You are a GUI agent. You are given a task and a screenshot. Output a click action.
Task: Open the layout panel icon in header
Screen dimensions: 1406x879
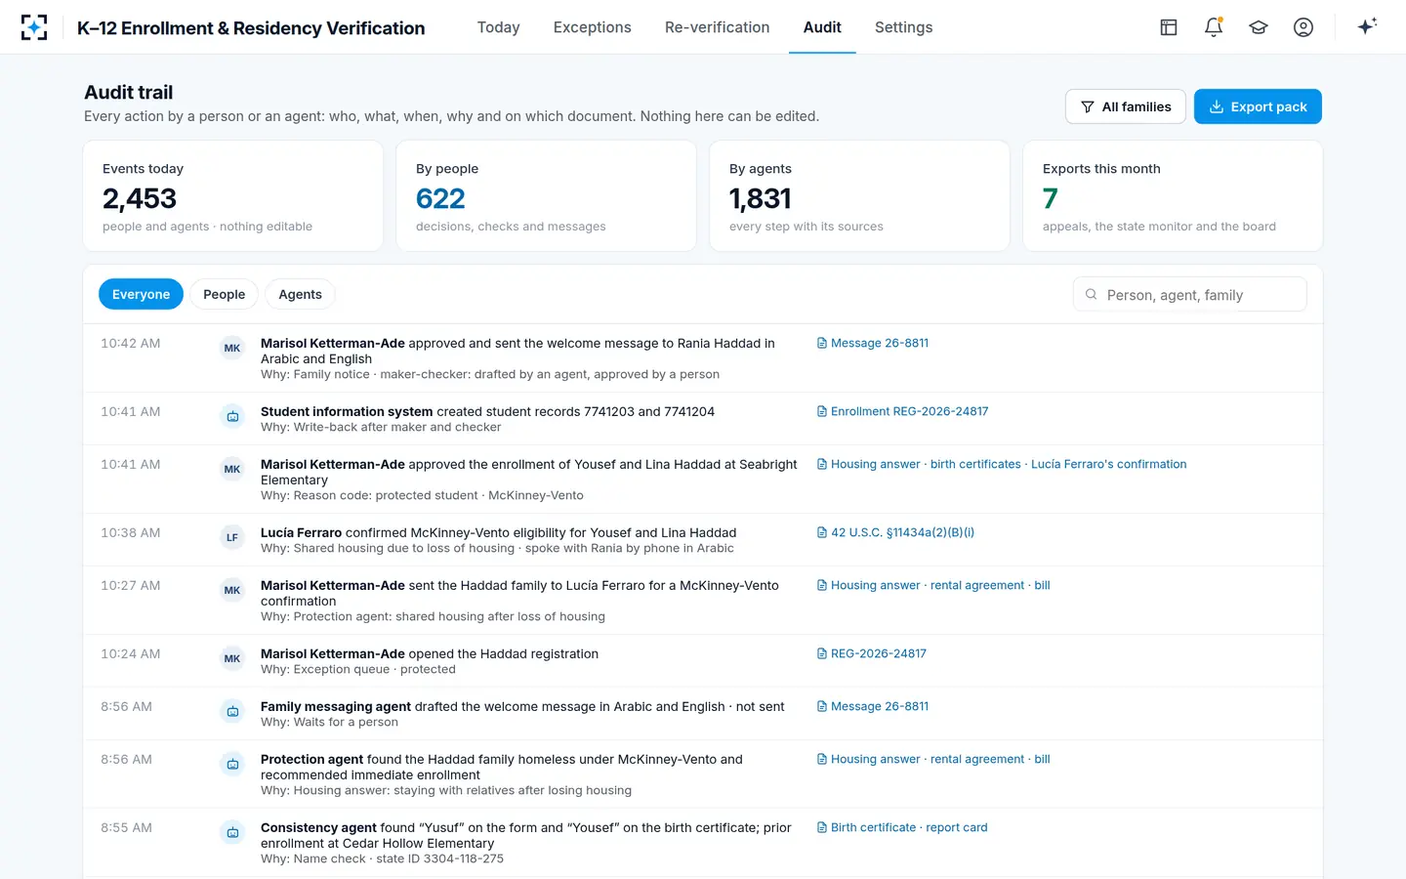click(x=1169, y=27)
